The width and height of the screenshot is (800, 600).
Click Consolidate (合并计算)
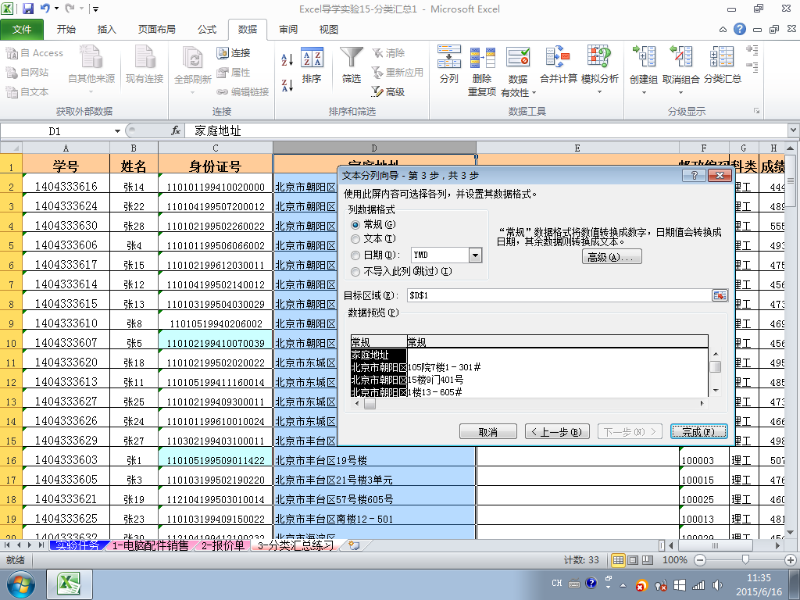pyautogui.click(x=558, y=64)
